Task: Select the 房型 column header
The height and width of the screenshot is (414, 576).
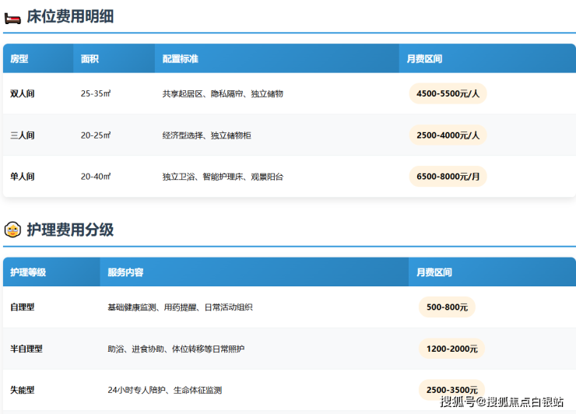Action: pos(19,59)
